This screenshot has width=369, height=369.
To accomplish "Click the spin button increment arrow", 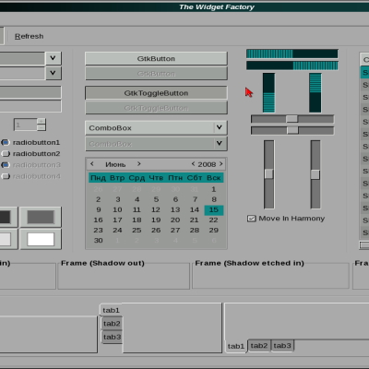I will point(42,122).
